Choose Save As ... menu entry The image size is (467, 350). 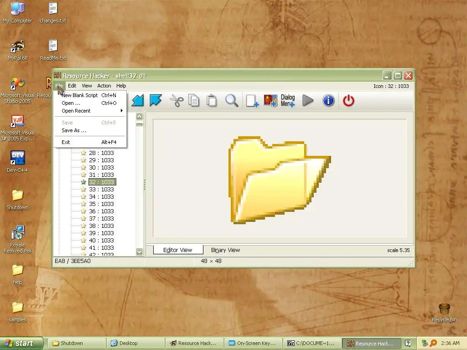pyautogui.click(x=90, y=130)
